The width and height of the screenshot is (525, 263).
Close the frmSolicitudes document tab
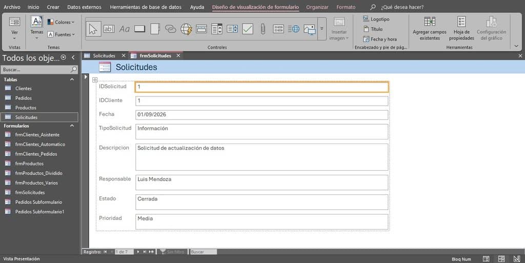point(178,55)
